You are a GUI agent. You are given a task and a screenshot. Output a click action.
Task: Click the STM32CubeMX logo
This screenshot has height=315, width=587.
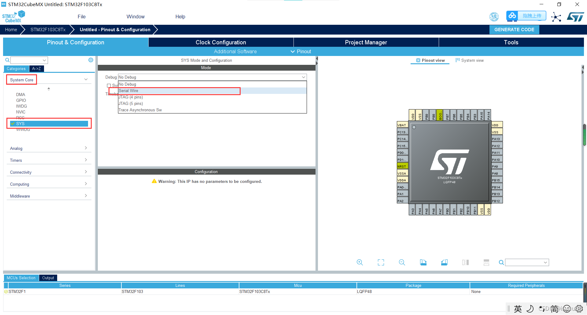tap(13, 17)
